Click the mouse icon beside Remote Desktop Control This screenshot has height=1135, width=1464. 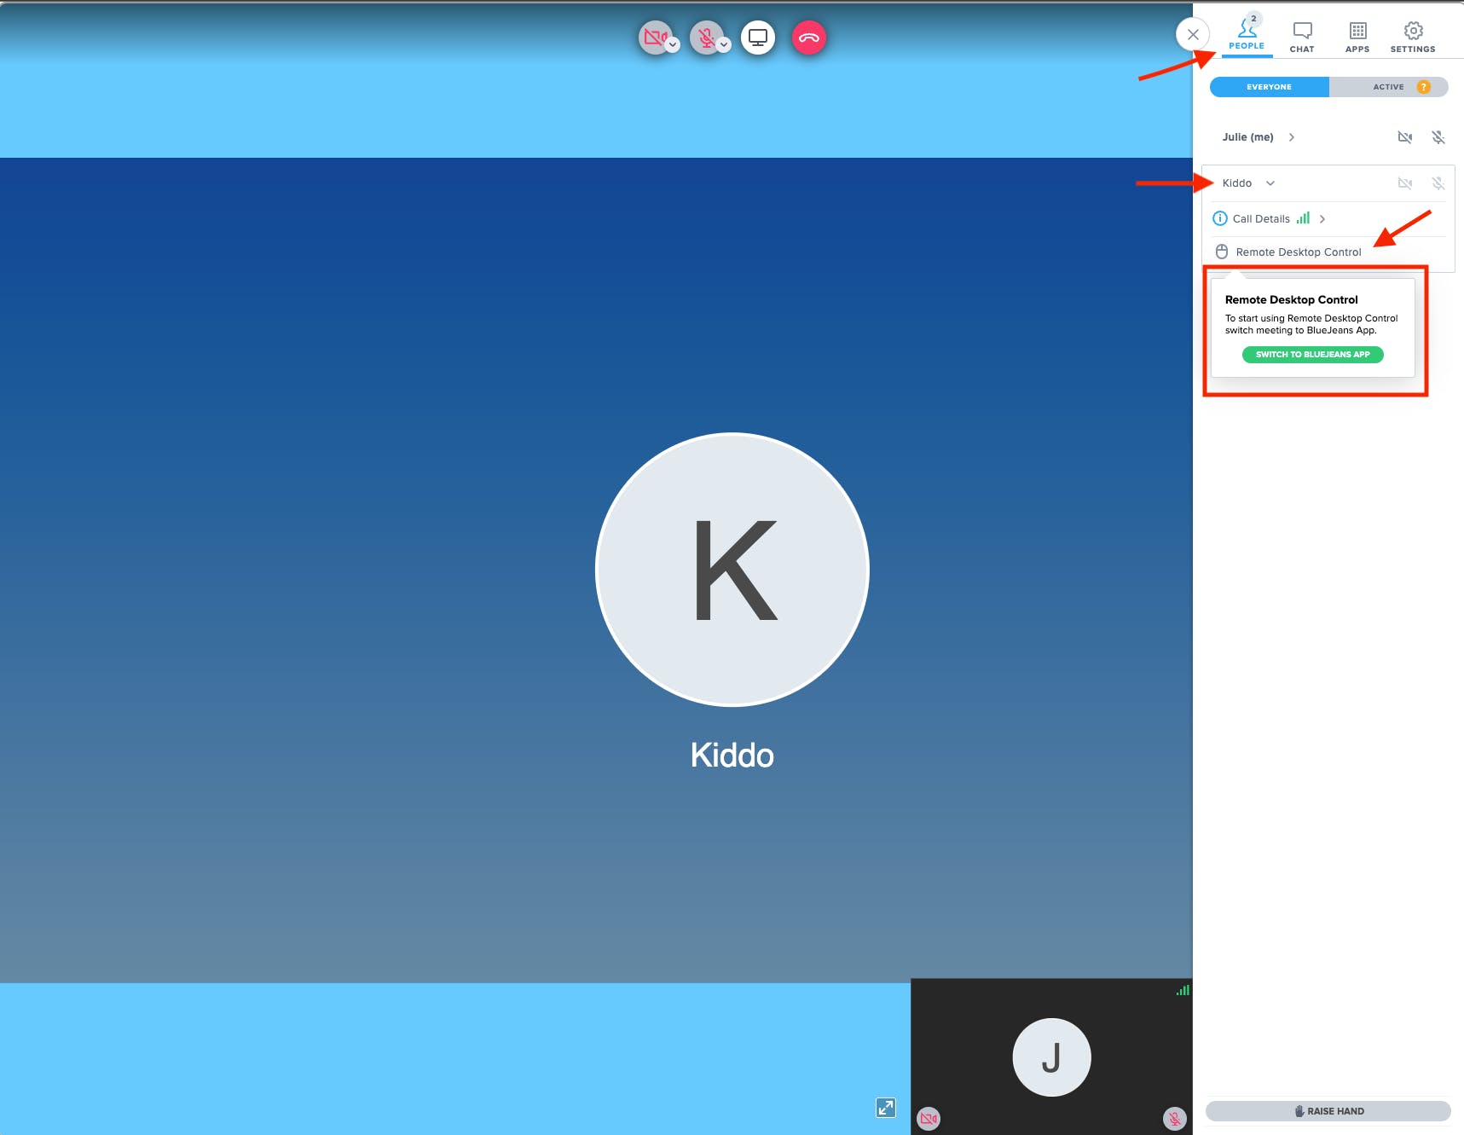click(1222, 252)
